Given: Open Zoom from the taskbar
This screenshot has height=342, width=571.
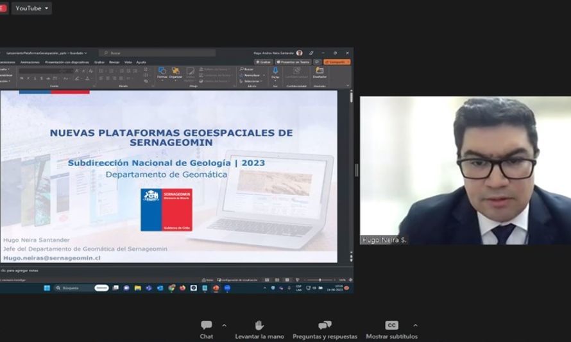Looking at the screenshot, I should (x=227, y=288).
